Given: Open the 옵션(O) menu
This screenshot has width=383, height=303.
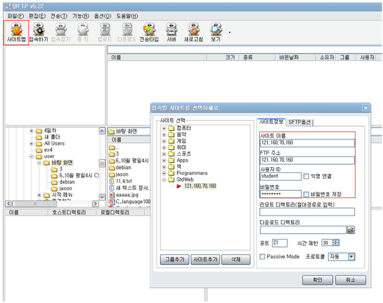Looking at the screenshot, I should coord(103,16).
